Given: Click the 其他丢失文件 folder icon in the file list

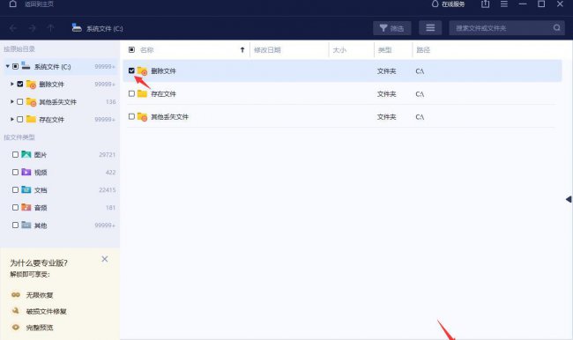Looking at the screenshot, I should (x=142, y=117).
